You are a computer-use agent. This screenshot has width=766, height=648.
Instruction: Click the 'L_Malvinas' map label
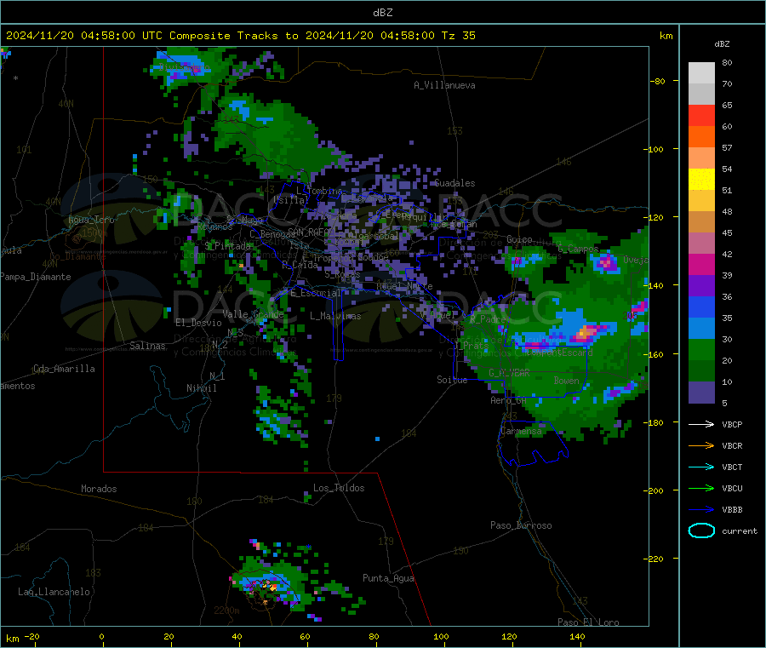[x=335, y=316]
